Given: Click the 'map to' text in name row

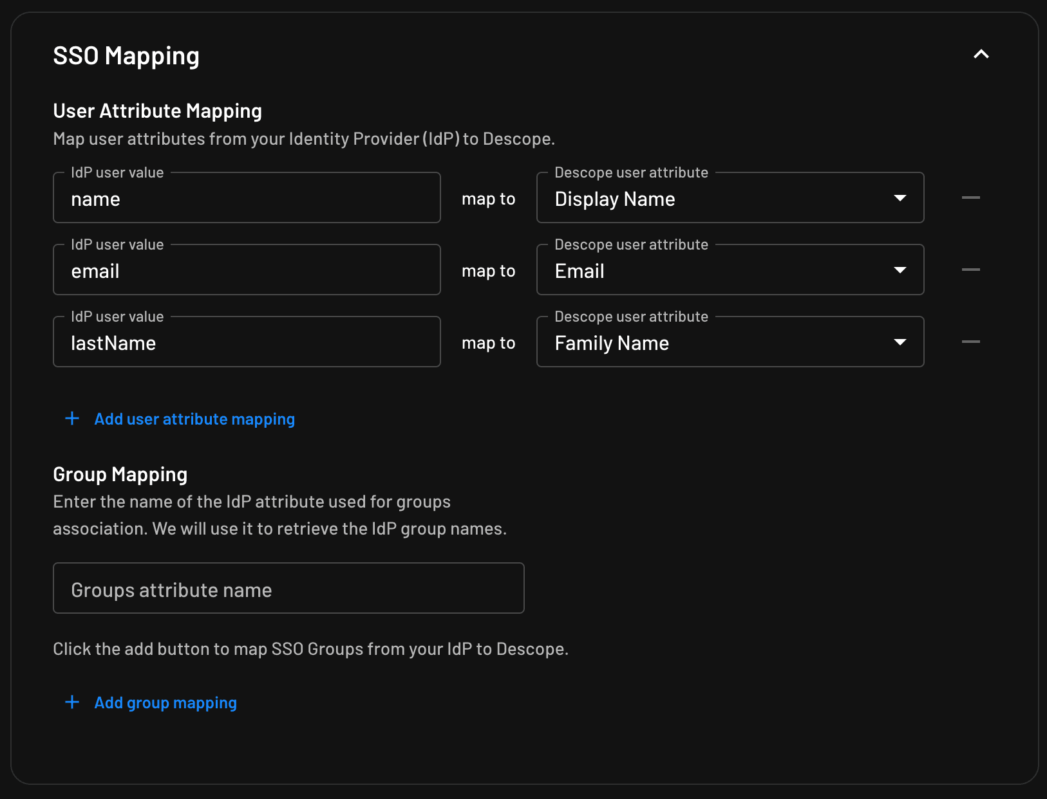Looking at the screenshot, I should [489, 199].
